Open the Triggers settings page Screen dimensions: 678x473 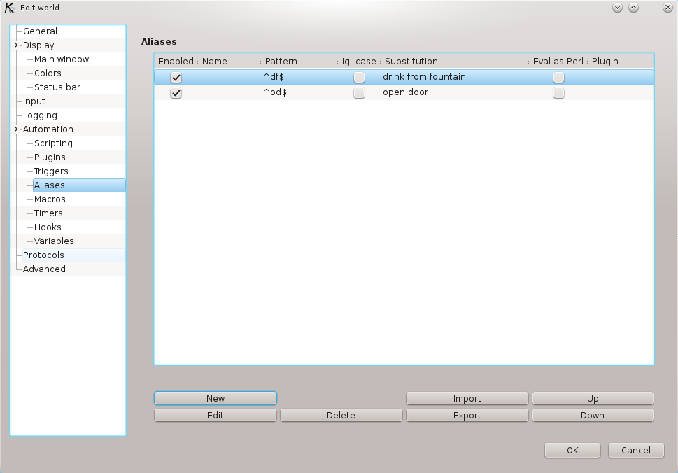tap(52, 171)
